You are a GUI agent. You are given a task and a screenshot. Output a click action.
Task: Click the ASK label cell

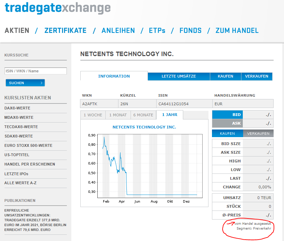click(228, 123)
